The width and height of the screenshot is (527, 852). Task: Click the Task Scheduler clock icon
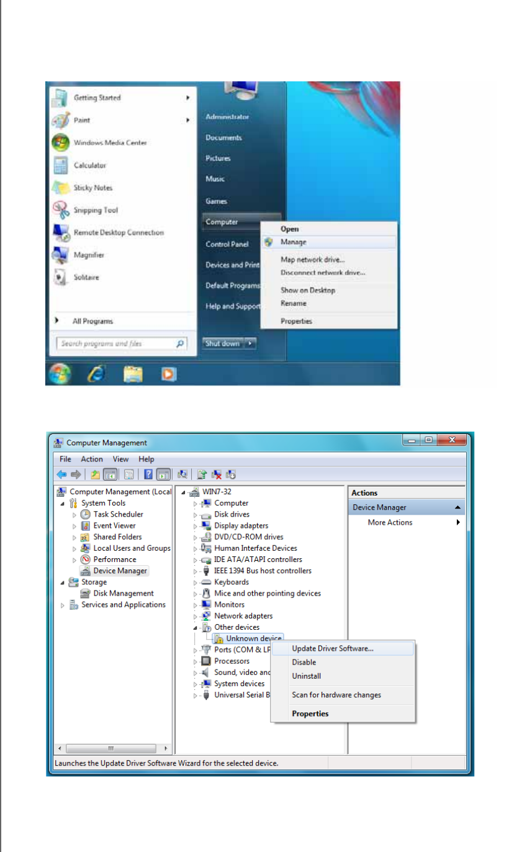point(86,514)
